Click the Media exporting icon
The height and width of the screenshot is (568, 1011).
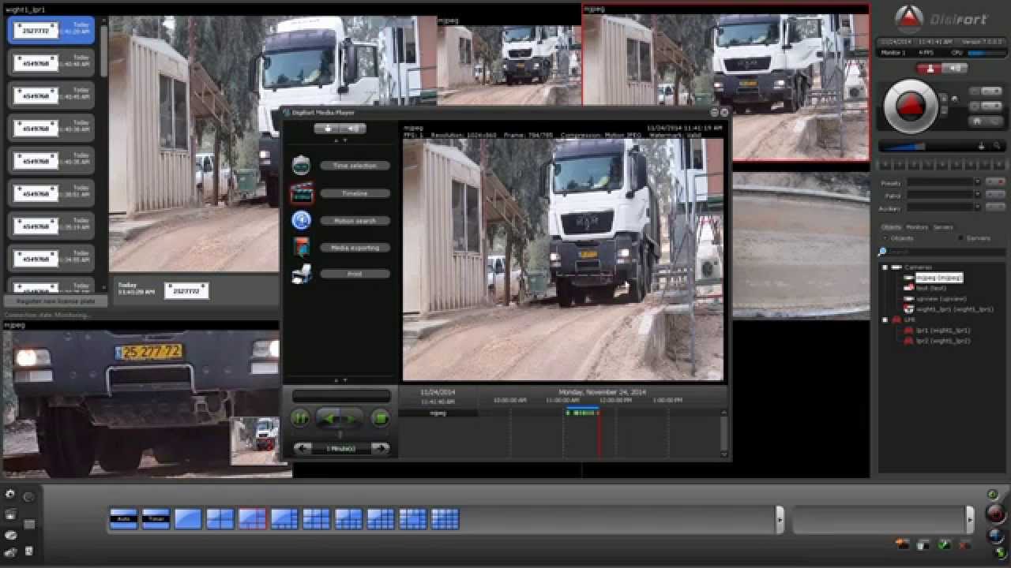(301, 247)
